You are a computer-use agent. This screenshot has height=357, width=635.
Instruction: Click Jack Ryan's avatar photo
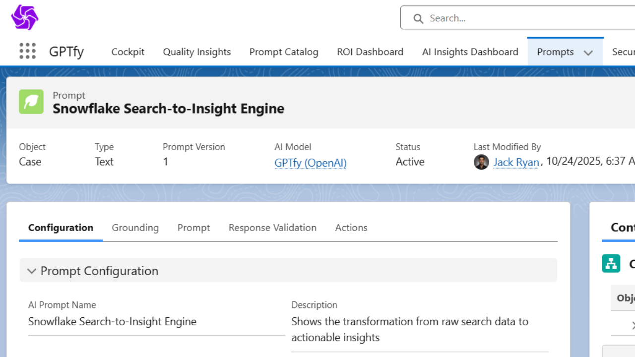481,162
